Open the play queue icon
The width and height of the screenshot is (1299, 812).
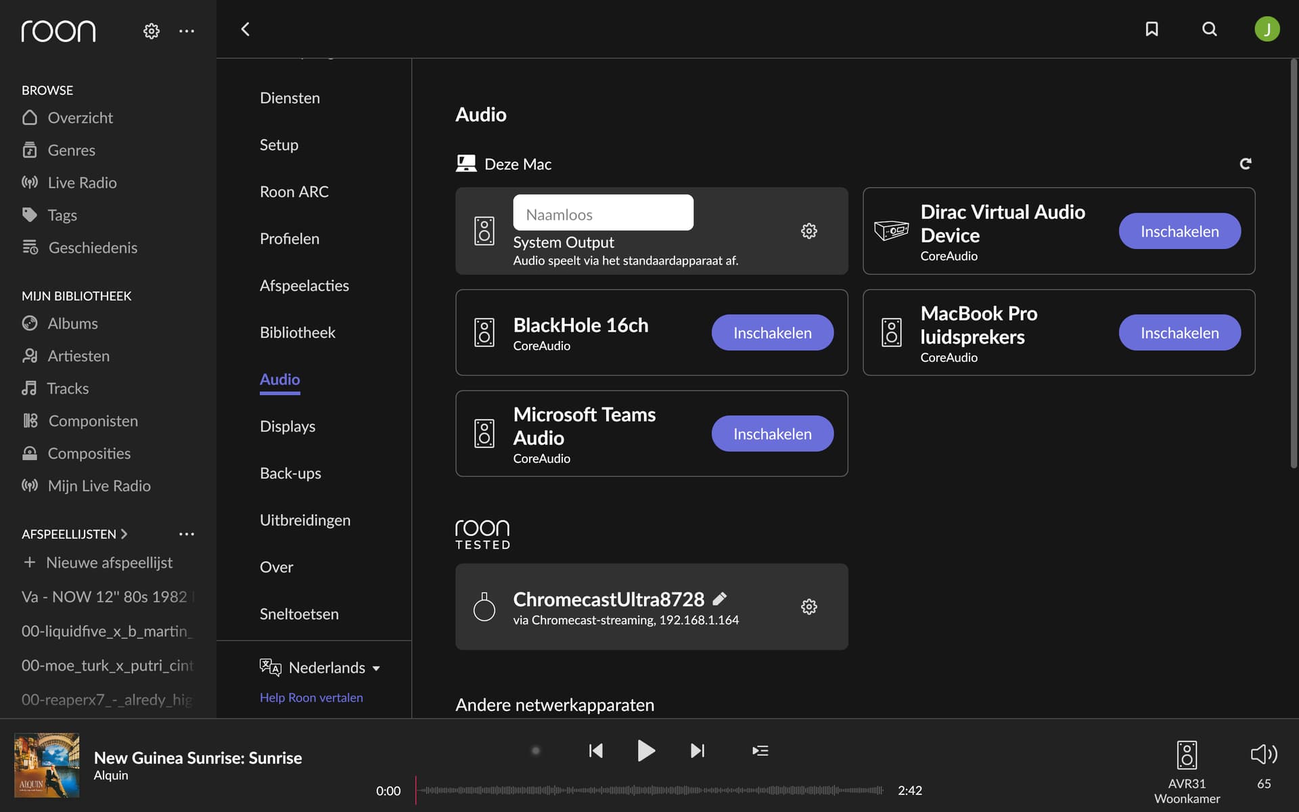[x=760, y=750]
